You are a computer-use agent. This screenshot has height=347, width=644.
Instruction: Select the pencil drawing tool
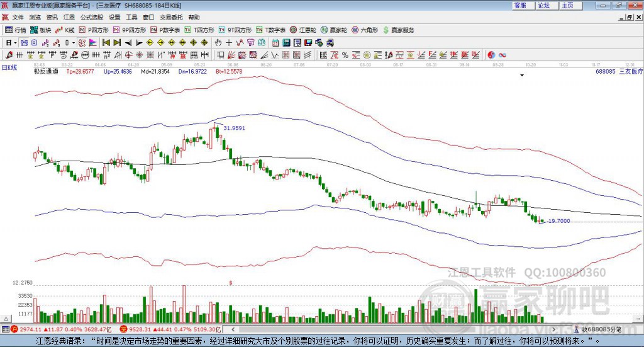[9, 55]
